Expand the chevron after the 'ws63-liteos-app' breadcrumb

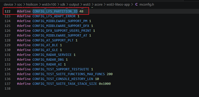[x=132, y=5]
